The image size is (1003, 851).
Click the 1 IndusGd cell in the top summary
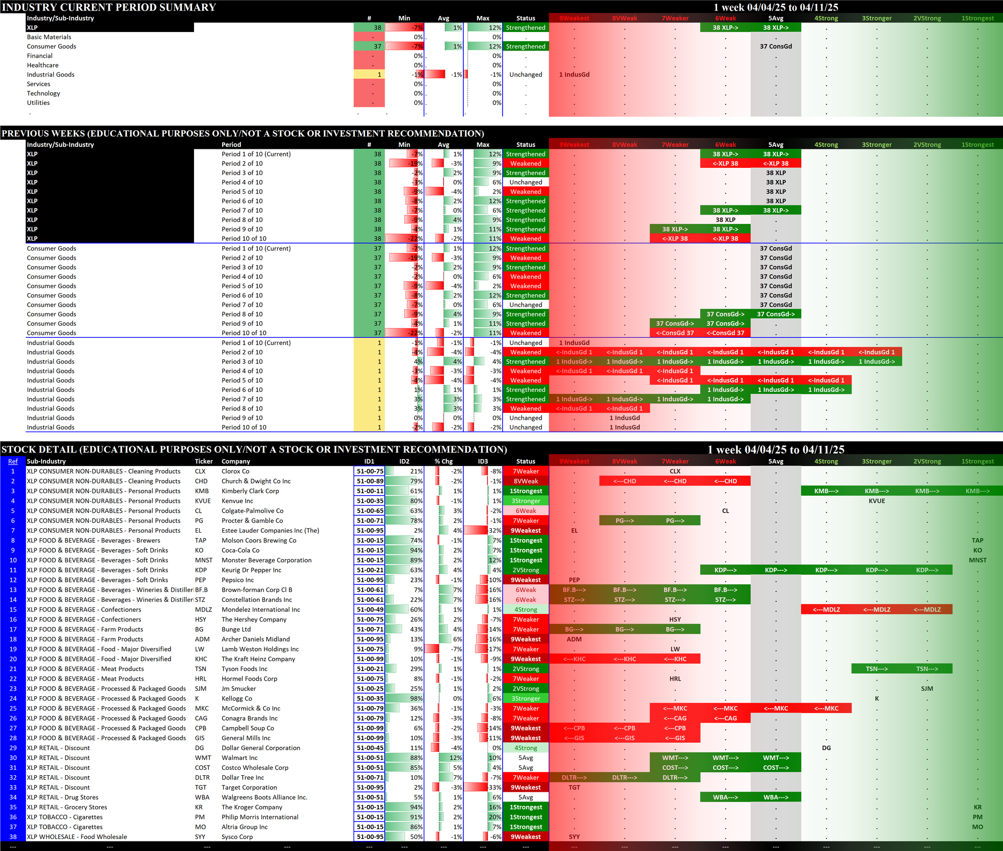click(574, 75)
